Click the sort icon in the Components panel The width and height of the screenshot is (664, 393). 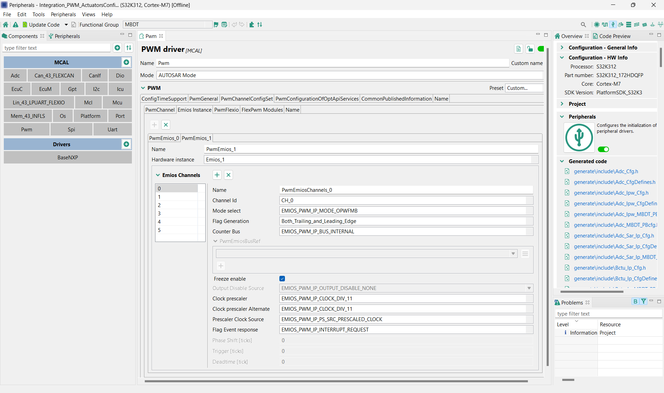coord(128,48)
